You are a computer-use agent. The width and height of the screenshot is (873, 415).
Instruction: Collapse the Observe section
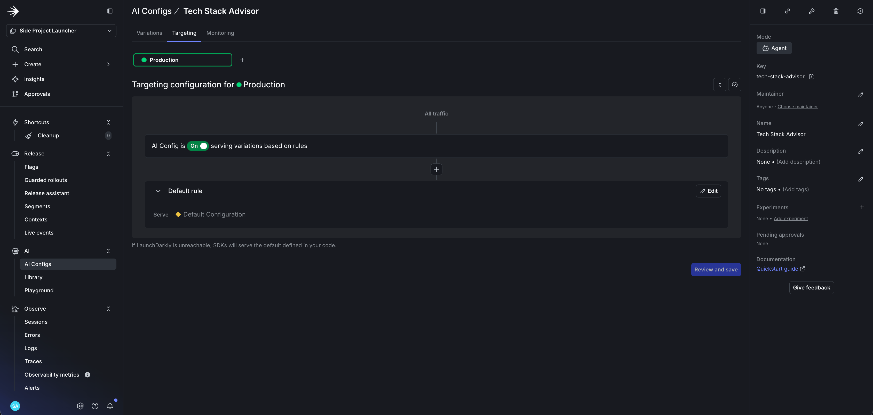(x=108, y=309)
